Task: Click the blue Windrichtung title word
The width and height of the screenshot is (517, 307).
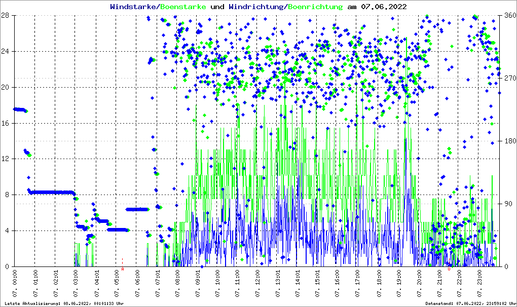Action: 257,7
